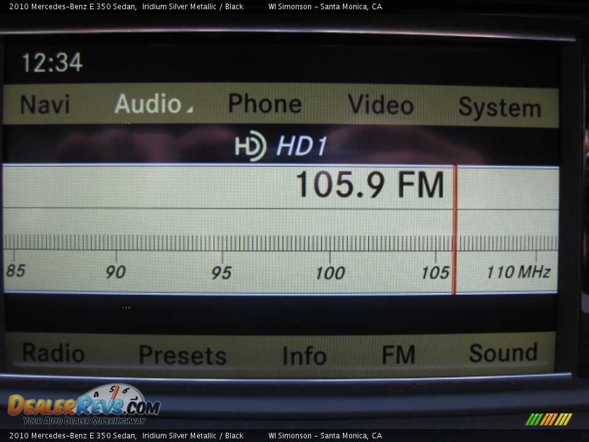Open the Phone menu
Image resolution: width=589 pixels, height=442 pixels.
[x=265, y=103]
